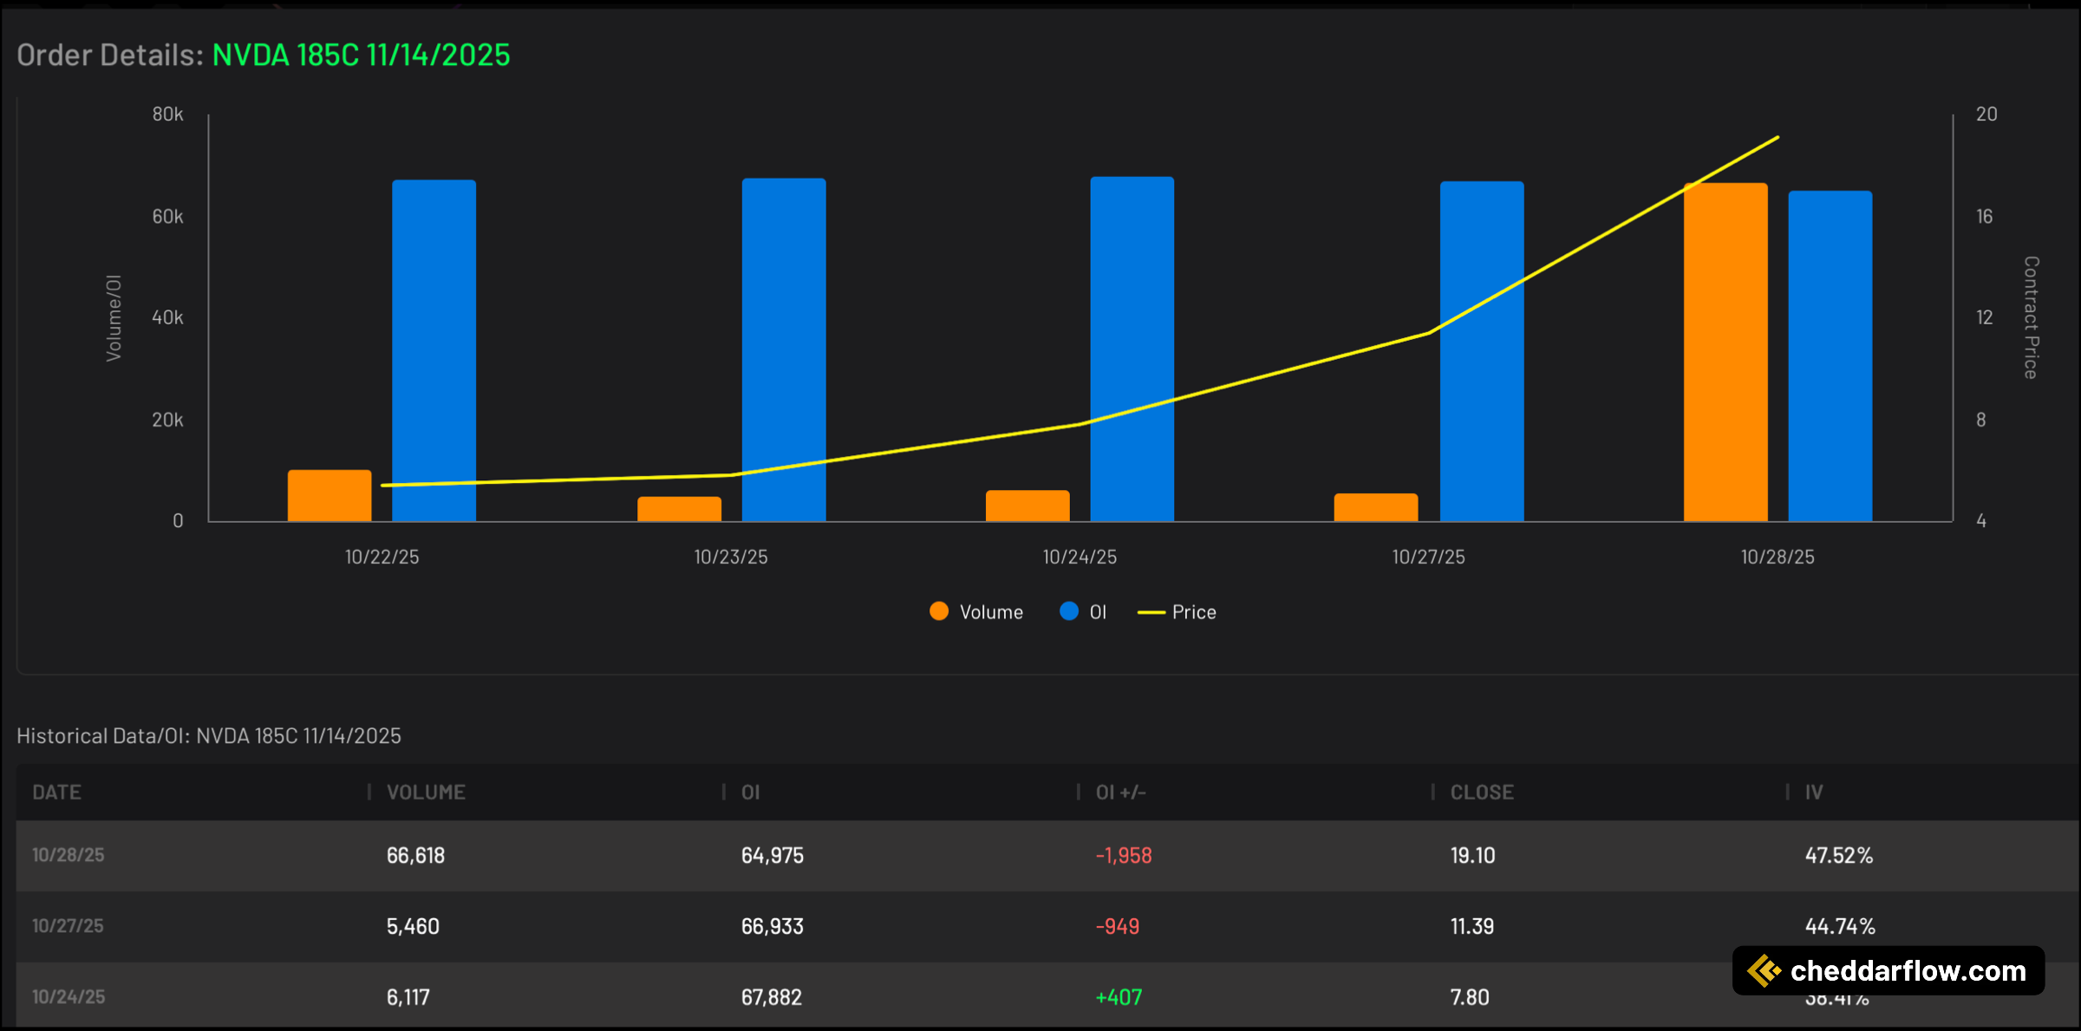Select the 10/22/25 orange volume bar

tap(329, 496)
